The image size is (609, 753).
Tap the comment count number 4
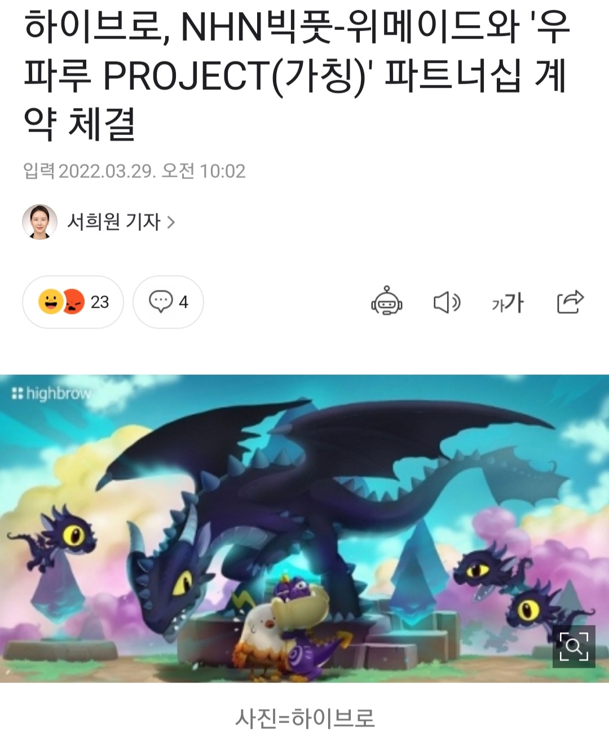pos(183,302)
